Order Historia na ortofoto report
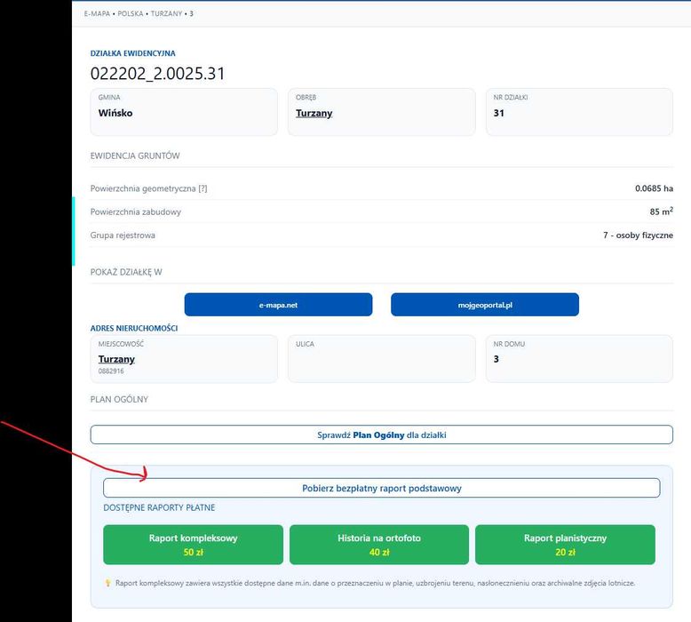Viewport: 691px width, 622px height. point(379,545)
